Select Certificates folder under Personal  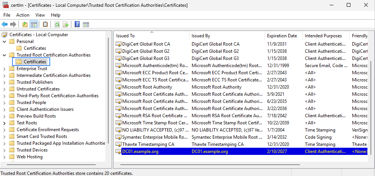pyautogui.click(x=35, y=48)
